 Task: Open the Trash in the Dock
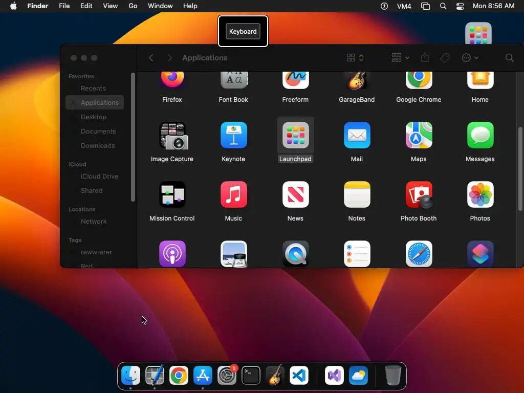[x=393, y=375]
